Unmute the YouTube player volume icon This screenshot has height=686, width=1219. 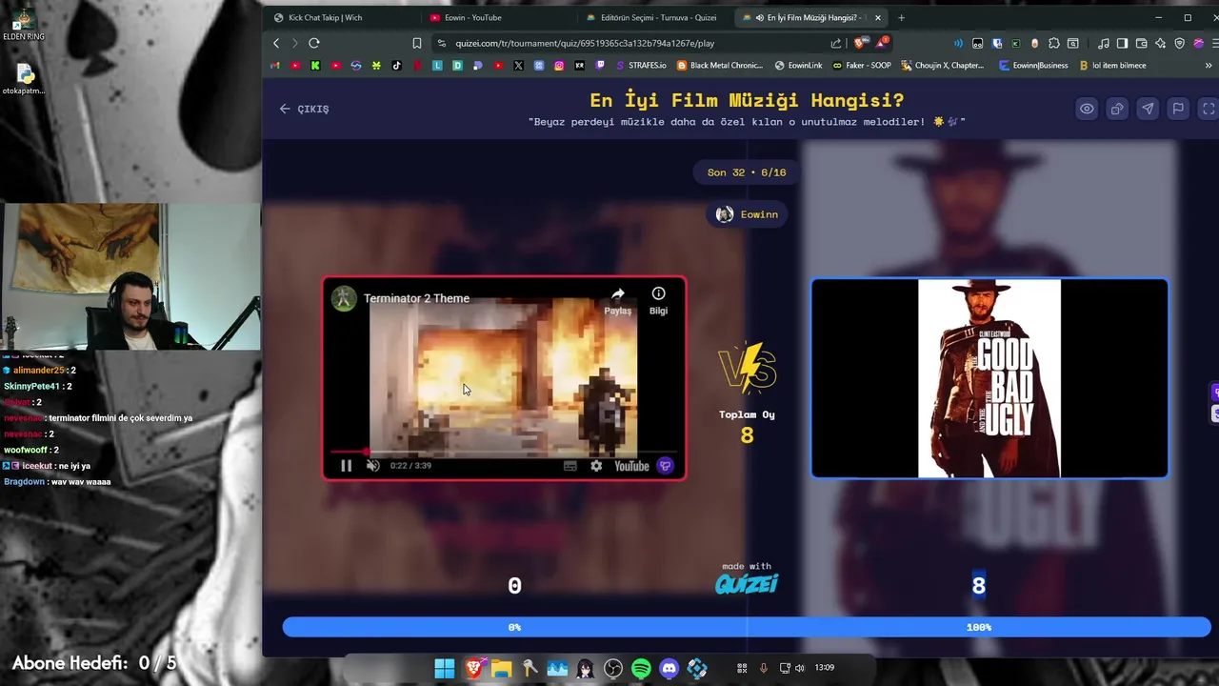coord(373,466)
